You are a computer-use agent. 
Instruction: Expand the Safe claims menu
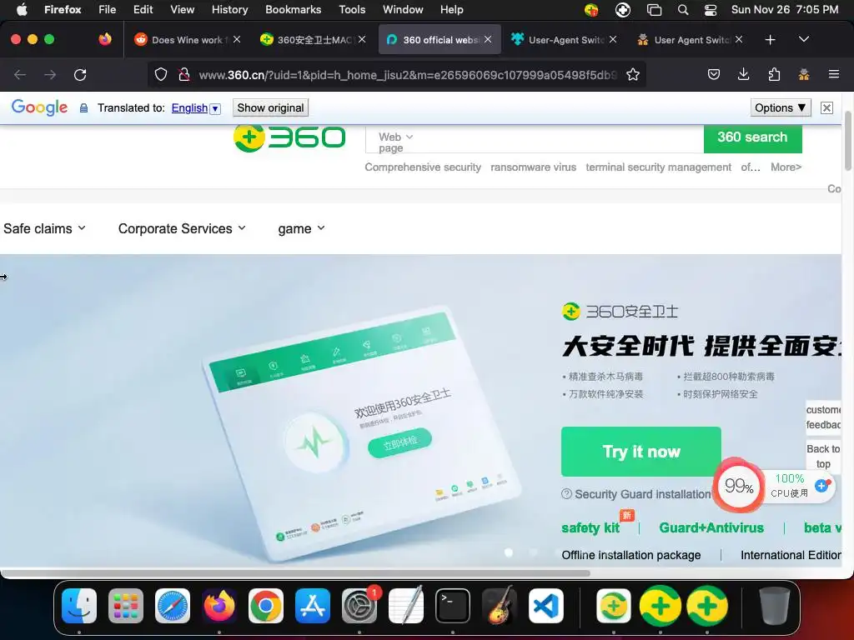click(44, 228)
